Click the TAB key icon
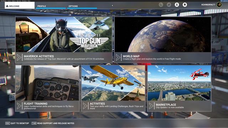Viewport: 228px width, 128px height. tap(34, 123)
